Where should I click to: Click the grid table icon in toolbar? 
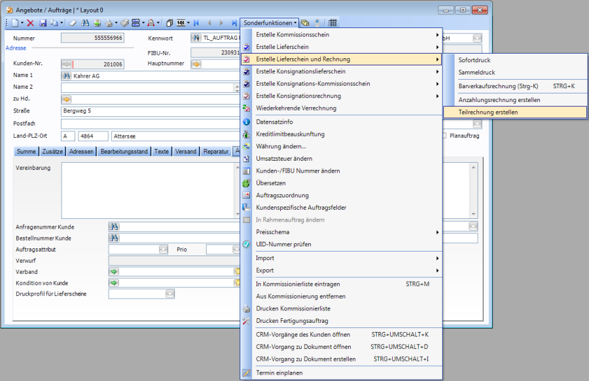coord(332,23)
